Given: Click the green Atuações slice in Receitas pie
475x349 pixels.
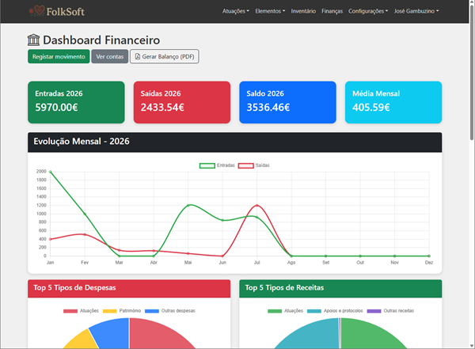Looking at the screenshot, I should tap(370, 335).
